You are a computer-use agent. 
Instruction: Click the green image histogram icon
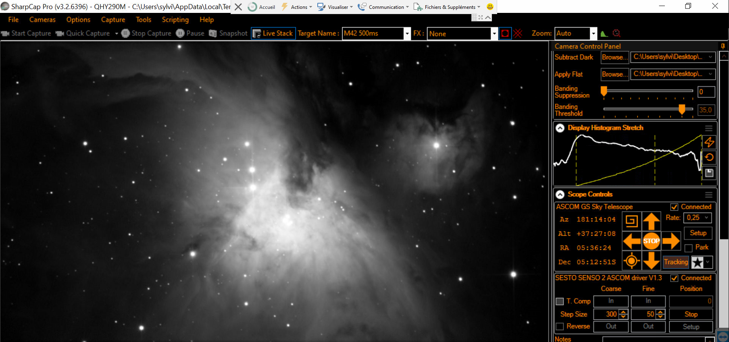click(604, 33)
